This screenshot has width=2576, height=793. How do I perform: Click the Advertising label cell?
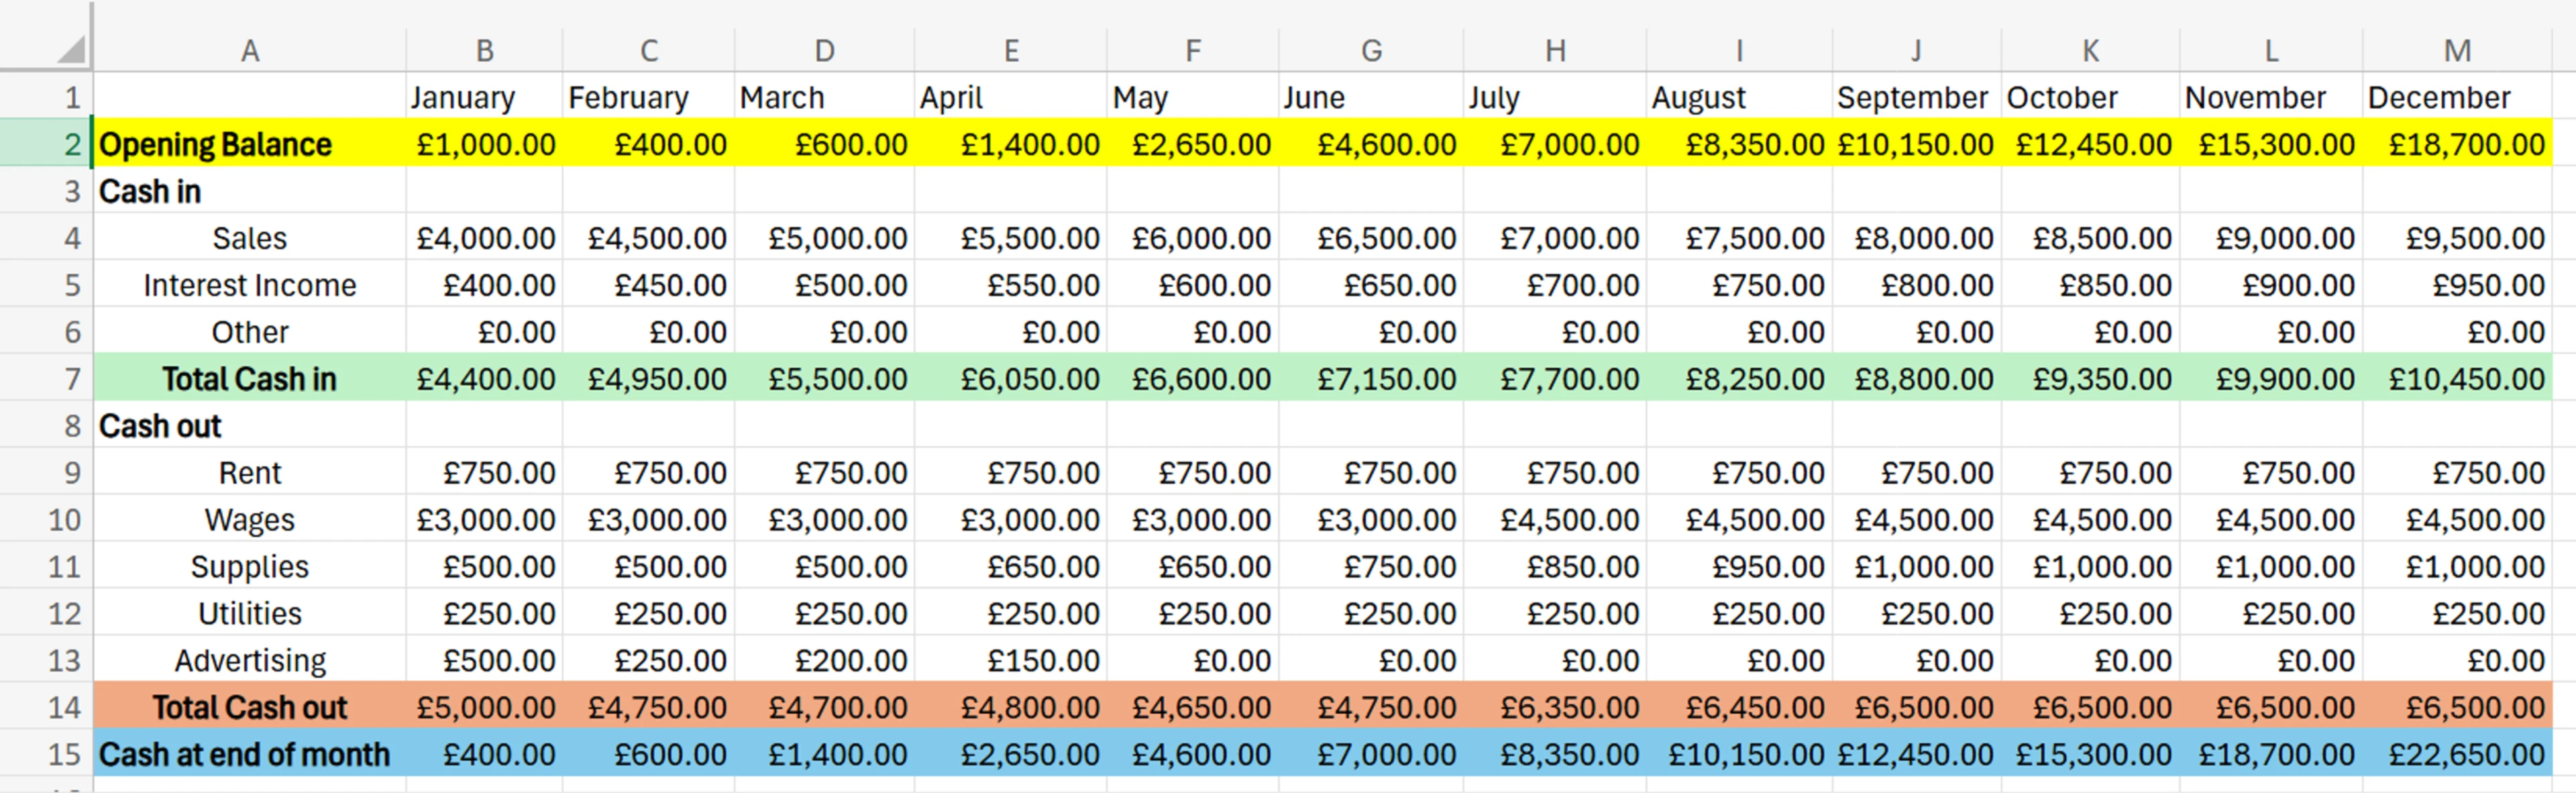(249, 660)
